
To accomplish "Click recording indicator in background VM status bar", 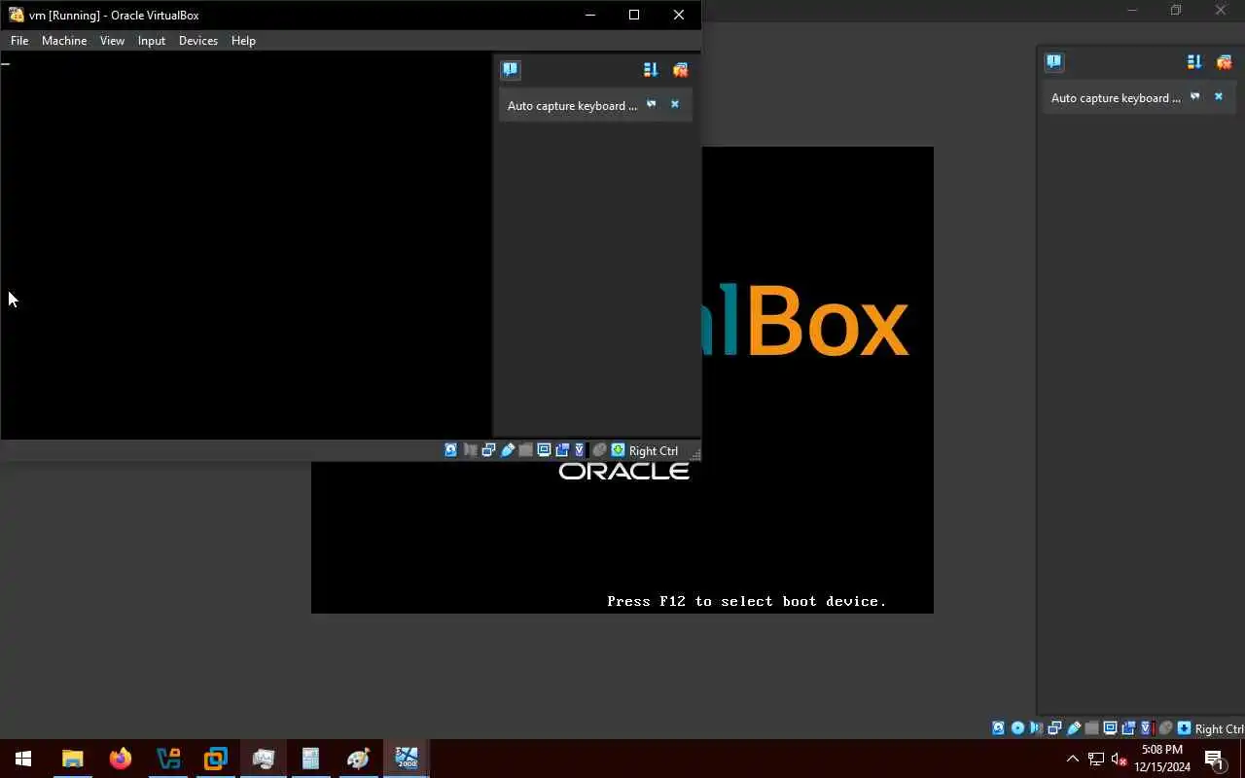I will point(1128,728).
